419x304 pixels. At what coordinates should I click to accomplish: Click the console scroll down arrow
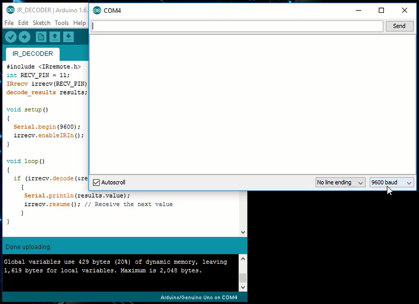point(243,287)
